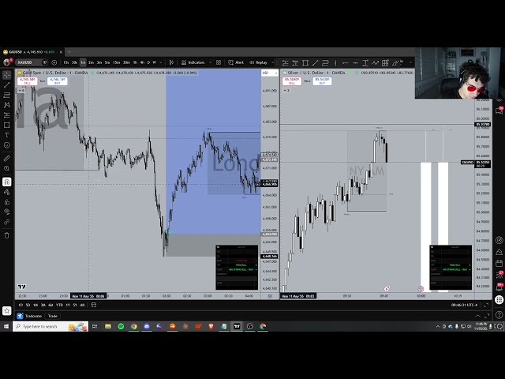505x379 pixels.
Task: Open the USD currency dropdown on gold chart
Action: pyautogui.click(x=270, y=73)
